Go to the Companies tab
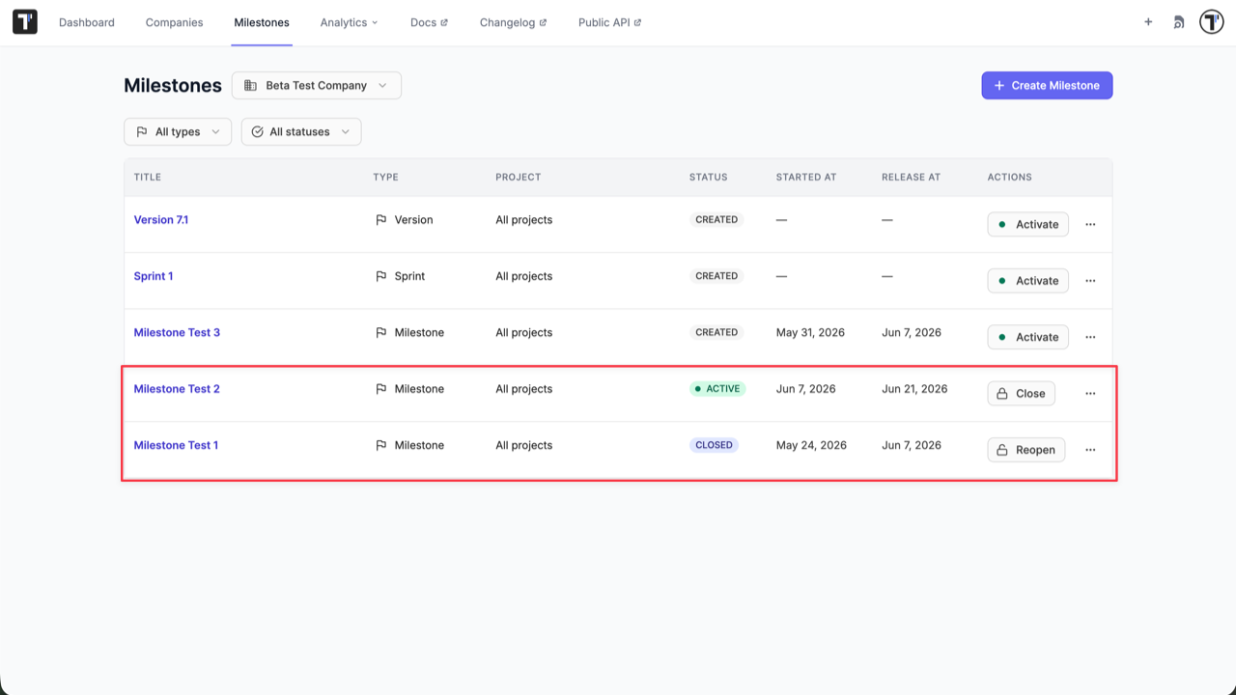Viewport: 1236px width, 695px height. coord(174,22)
